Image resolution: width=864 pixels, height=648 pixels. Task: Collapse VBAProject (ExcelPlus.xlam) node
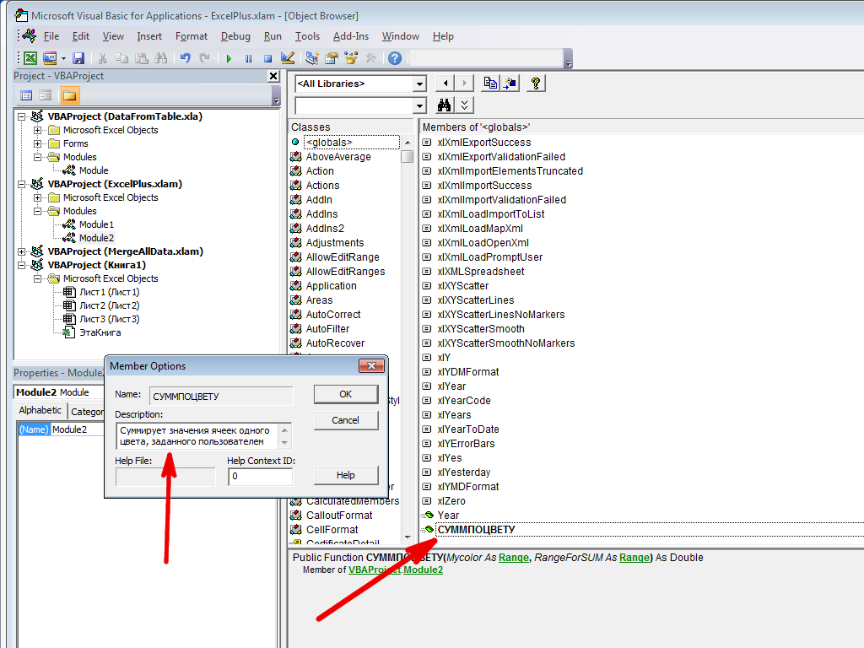pos(21,184)
